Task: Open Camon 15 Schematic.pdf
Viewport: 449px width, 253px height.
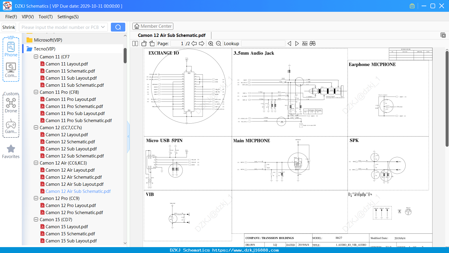Action: (x=70, y=234)
